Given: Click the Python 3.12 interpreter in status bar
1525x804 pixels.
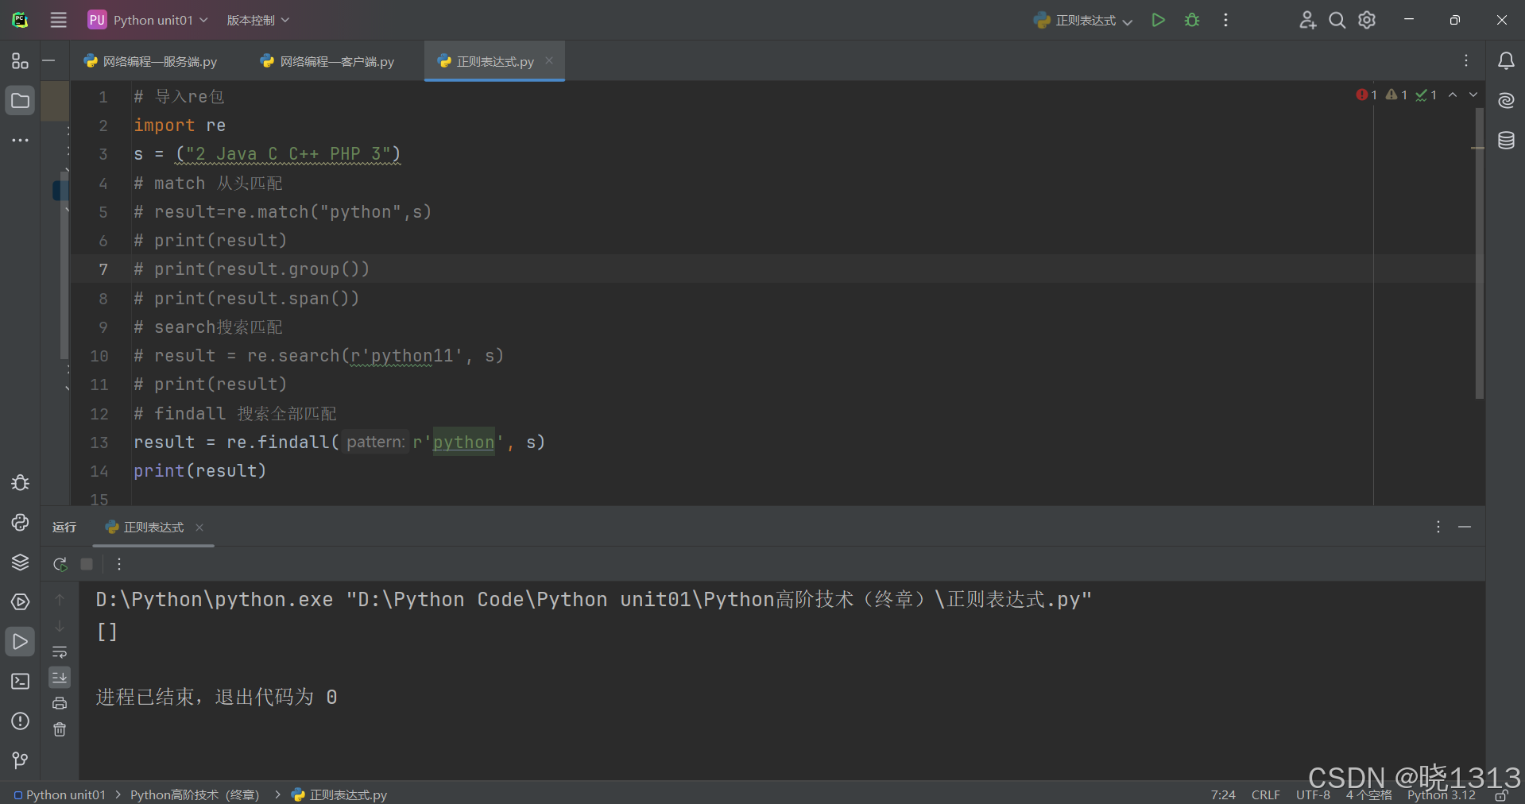Looking at the screenshot, I should pos(1441,794).
